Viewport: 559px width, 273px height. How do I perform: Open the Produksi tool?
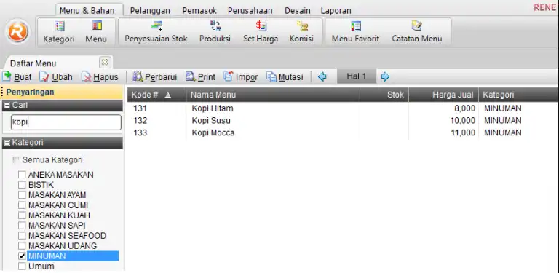tap(215, 32)
